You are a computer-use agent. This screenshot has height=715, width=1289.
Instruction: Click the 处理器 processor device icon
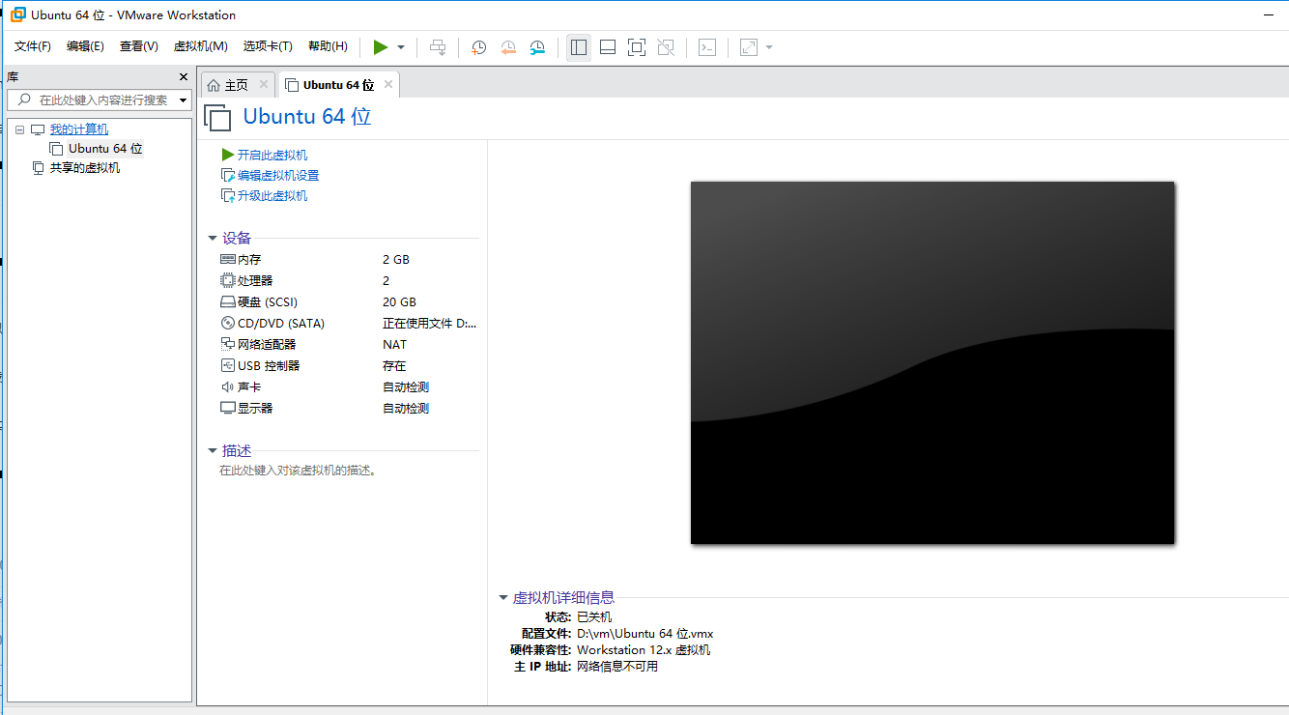tap(228, 280)
